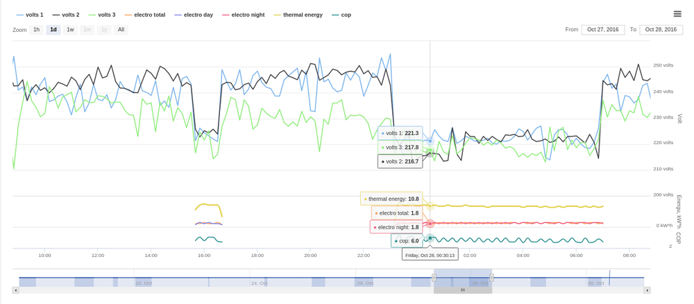Click scrollbar right arrow button
The image size is (694, 304).
click(x=648, y=290)
